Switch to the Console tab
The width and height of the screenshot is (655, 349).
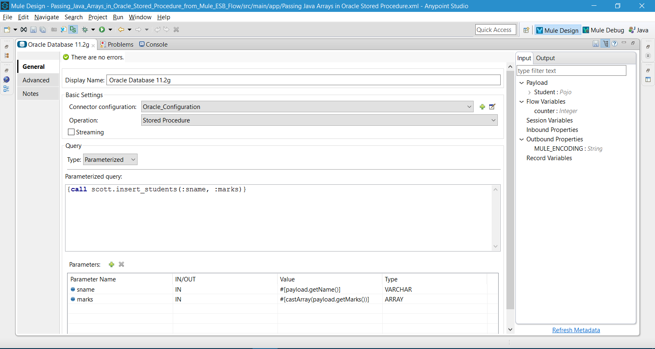click(x=154, y=45)
